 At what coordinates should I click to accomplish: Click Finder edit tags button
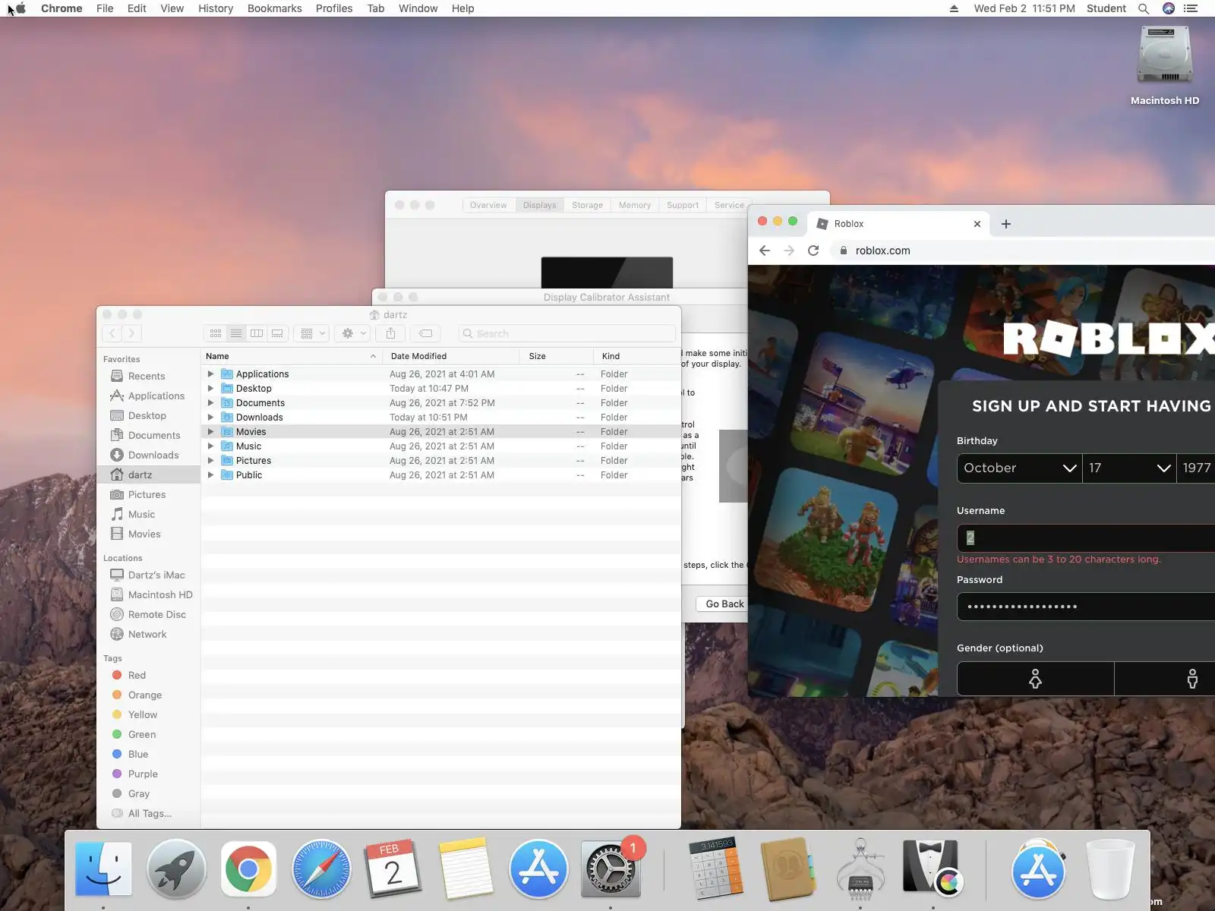(x=426, y=333)
